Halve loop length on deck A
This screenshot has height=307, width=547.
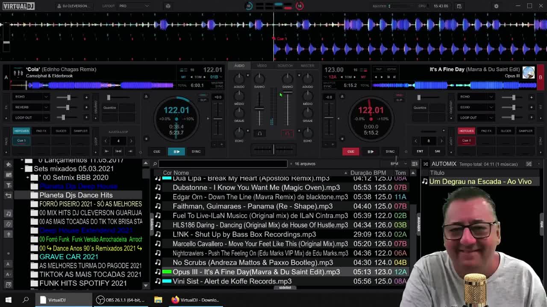pyautogui.click(x=106, y=141)
